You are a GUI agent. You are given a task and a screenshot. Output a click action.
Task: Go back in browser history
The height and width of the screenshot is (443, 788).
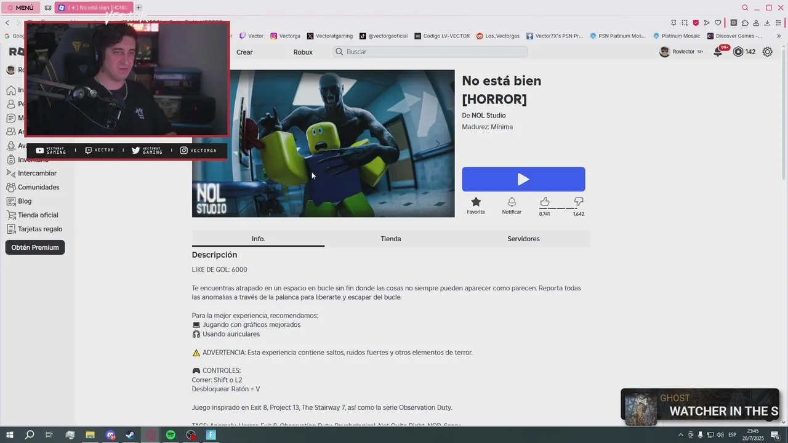click(7, 23)
